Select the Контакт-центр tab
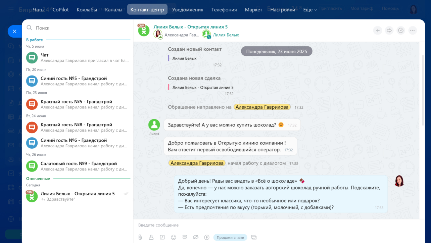Viewport: 431px width, 243px height. coord(147,10)
